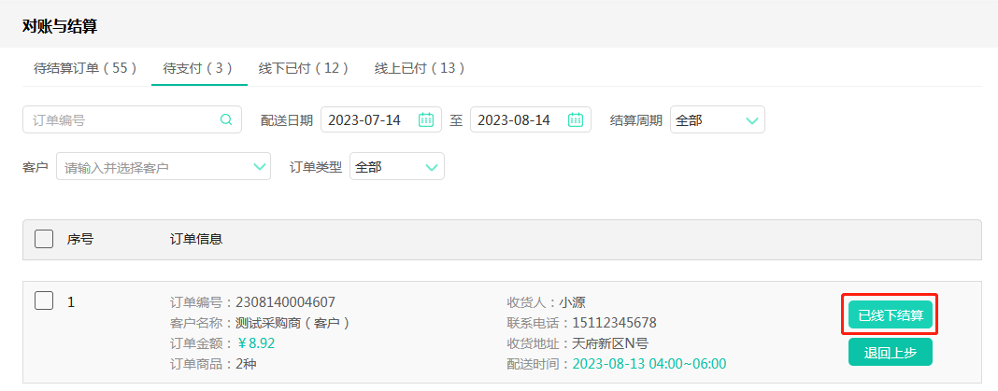Open calendar for start date 2023-07-14
Screen dimensions: 998x391
(x=426, y=119)
